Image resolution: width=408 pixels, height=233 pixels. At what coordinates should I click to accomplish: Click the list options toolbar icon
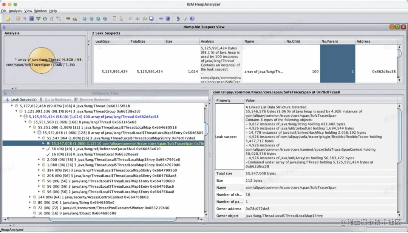pyautogui.click(x=131, y=19)
